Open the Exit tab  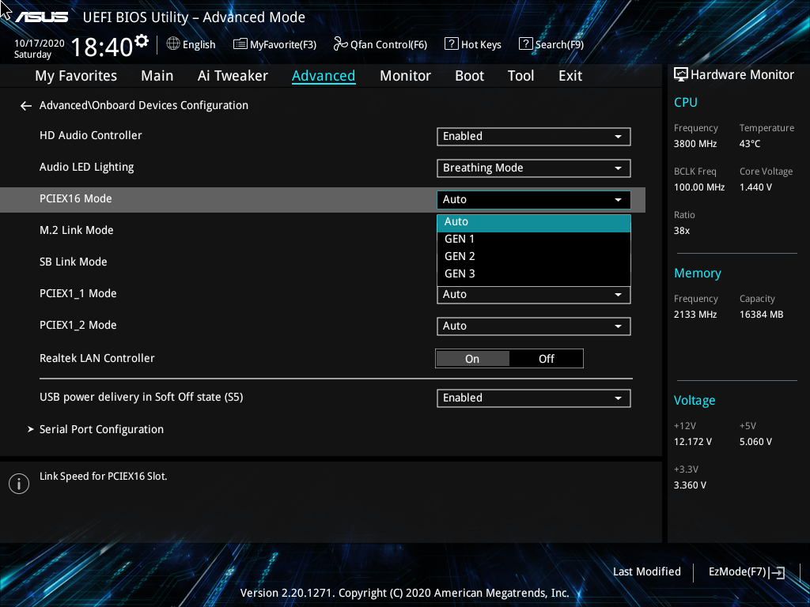[x=570, y=76]
